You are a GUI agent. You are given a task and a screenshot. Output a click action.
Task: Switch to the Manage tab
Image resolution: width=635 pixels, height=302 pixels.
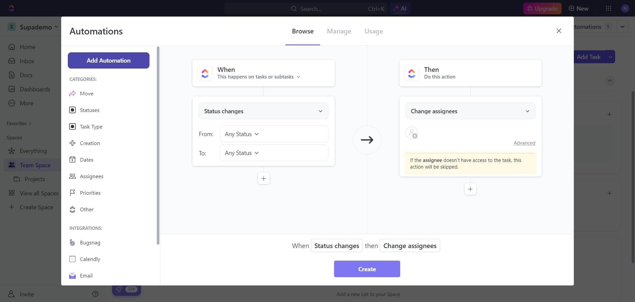click(x=339, y=31)
